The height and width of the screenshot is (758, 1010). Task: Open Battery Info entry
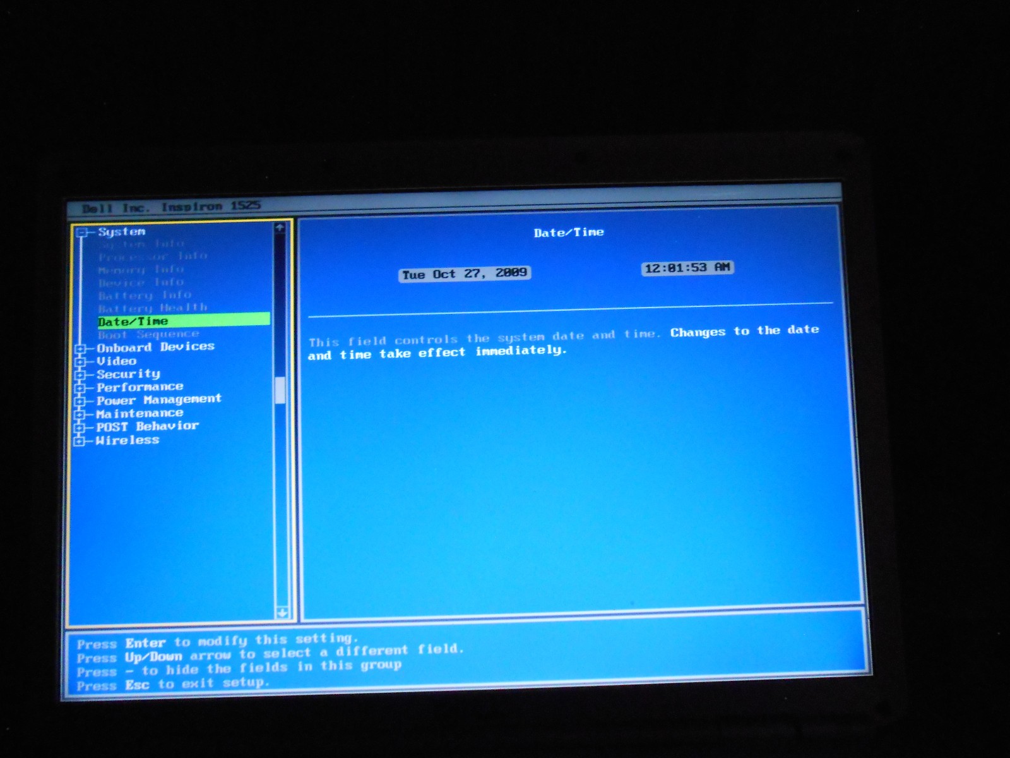[145, 295]
